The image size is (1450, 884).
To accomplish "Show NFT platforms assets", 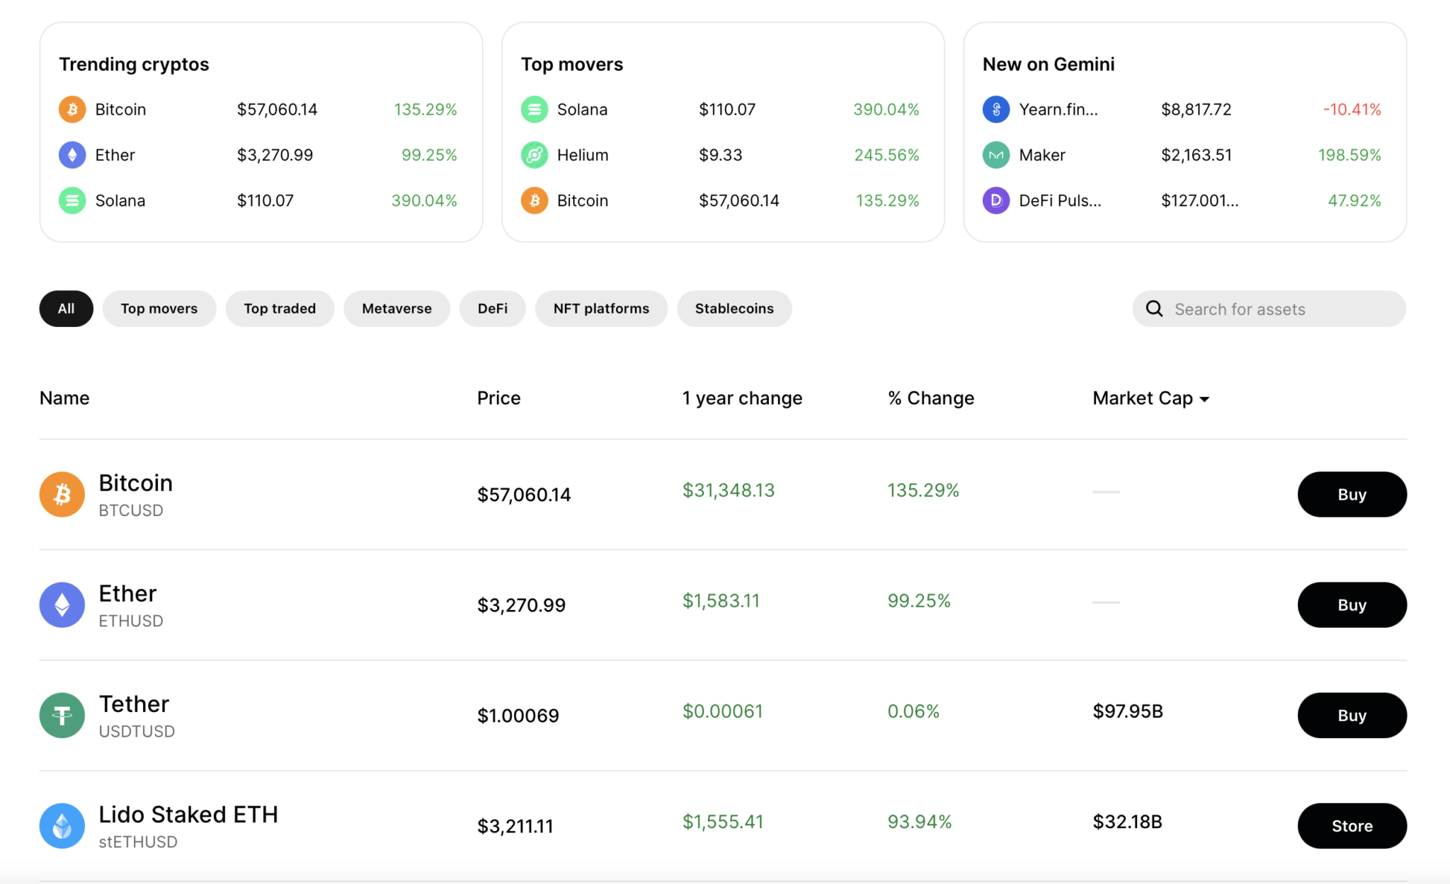I will click(601, 309).
